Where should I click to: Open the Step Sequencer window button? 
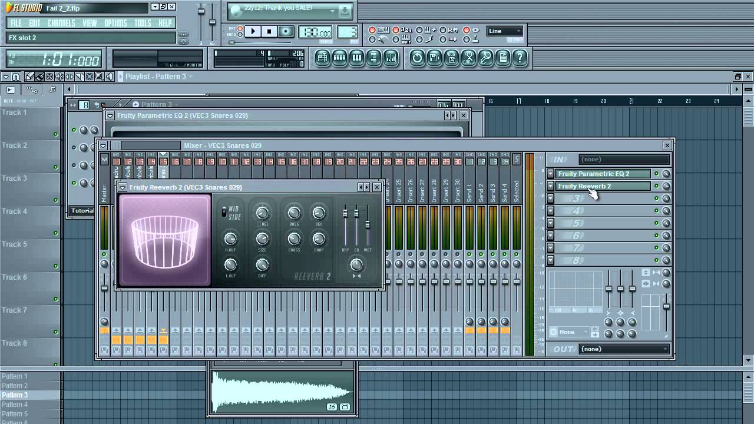tap(339, 58)
